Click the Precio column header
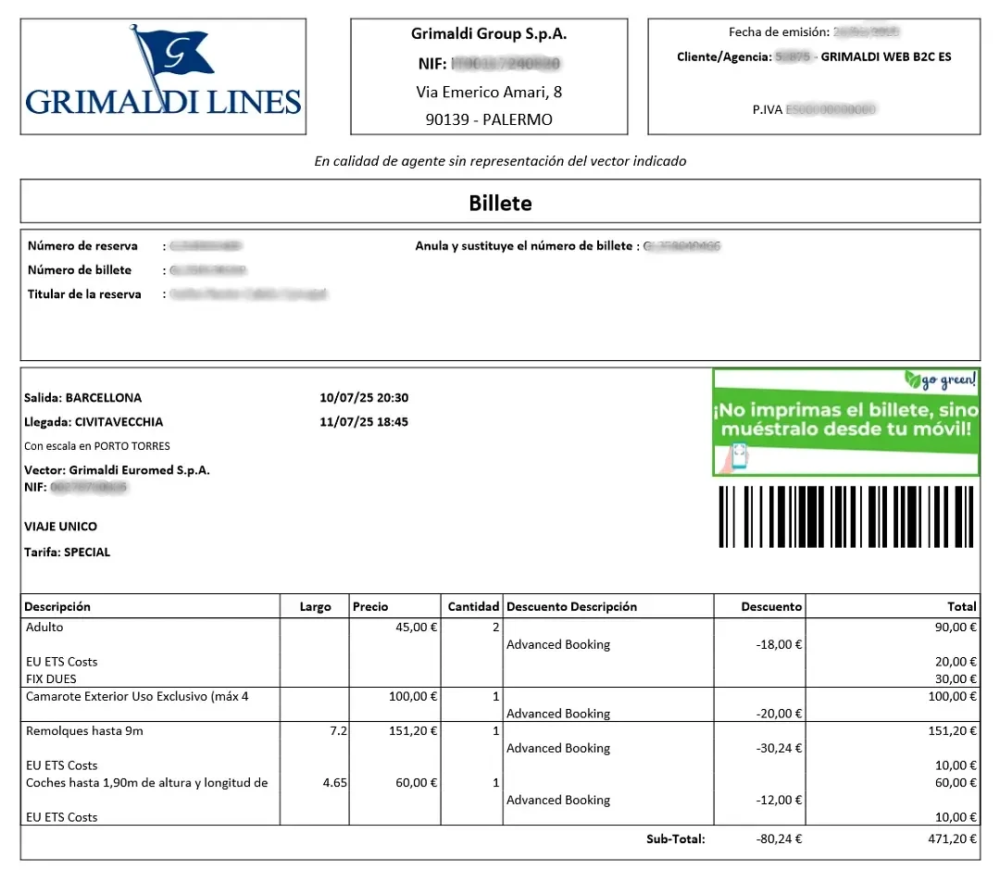Viewport: 1000px width, 870px height. point(370,607)
